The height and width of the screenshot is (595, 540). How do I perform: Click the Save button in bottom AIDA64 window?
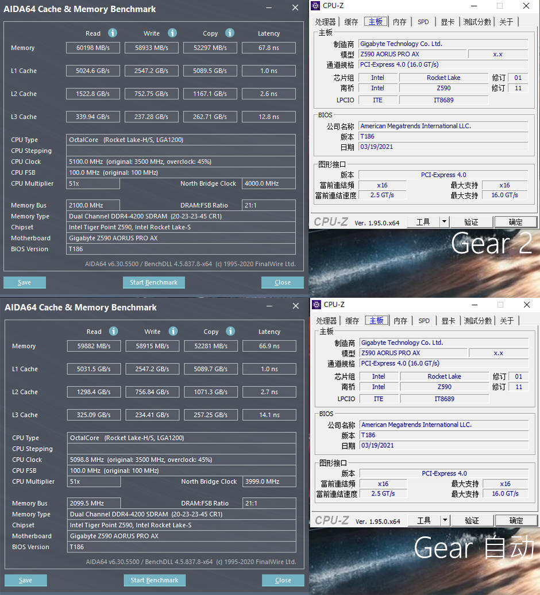coord(24,580)
